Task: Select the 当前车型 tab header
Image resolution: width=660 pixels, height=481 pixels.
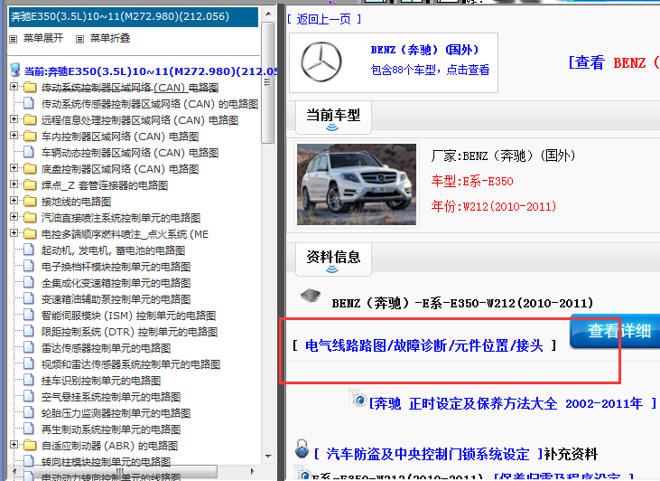Action: [x=333, y=118]
